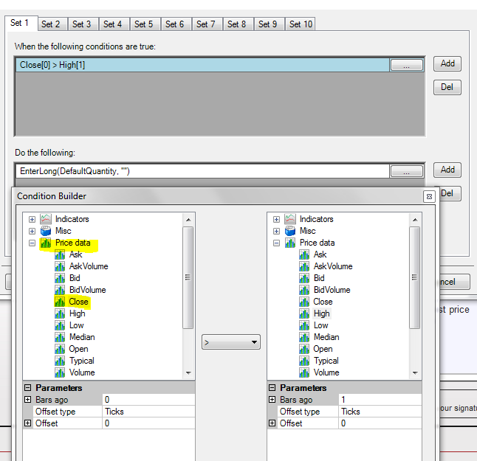This screenshot has width=477, height=461.
Task: Click the Close price icon in right tree
Action: 304,302
